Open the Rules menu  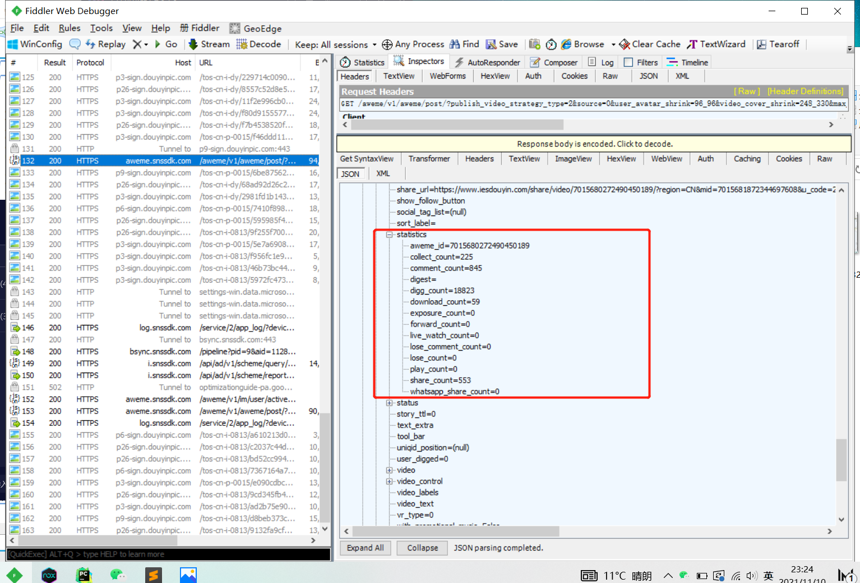[70, 28]
